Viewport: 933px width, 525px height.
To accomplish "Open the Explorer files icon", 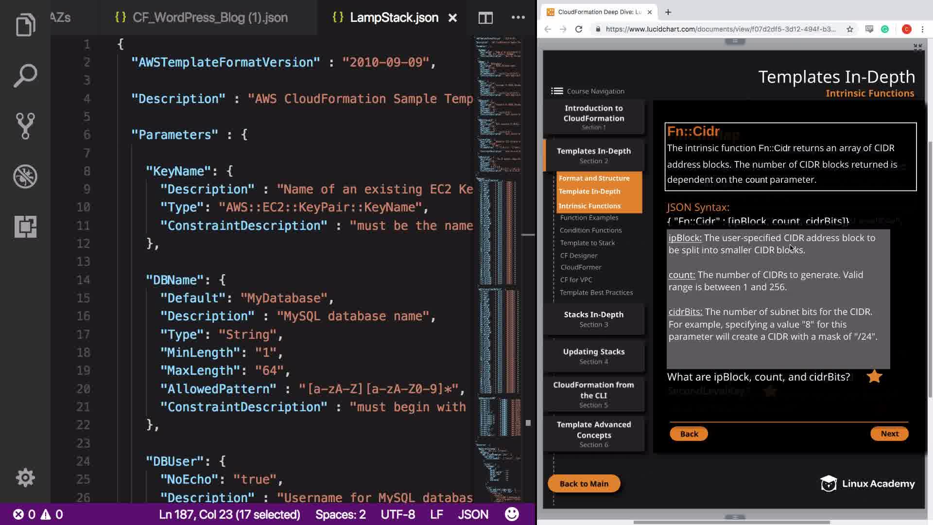I will pos(25,25).
